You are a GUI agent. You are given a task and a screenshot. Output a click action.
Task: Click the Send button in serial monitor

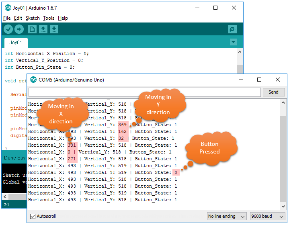(273, 92)
